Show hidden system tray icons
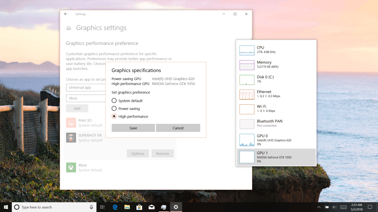 [x=319, y=207]
